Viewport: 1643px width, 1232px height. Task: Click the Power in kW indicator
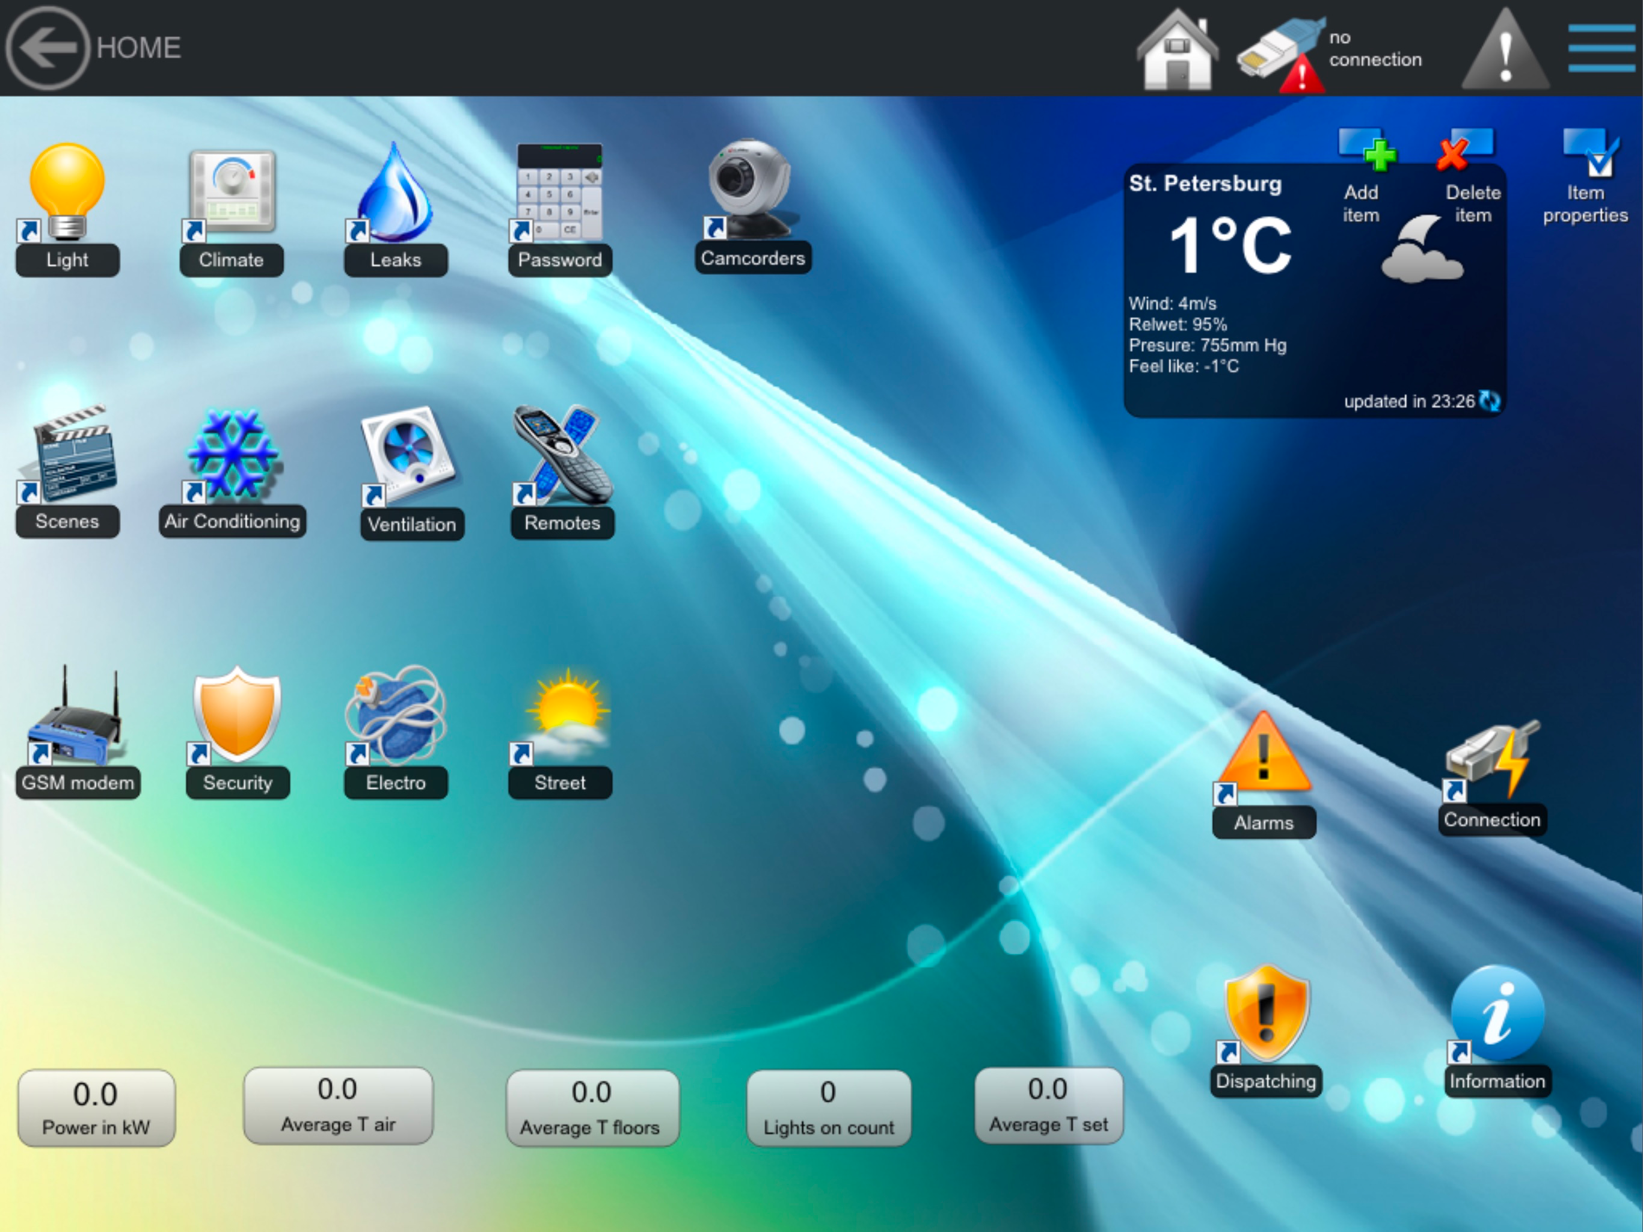(x=97, y=1107)
